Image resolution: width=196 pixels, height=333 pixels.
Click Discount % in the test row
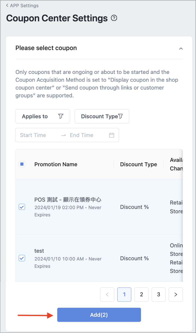click(x=134, y=258)
